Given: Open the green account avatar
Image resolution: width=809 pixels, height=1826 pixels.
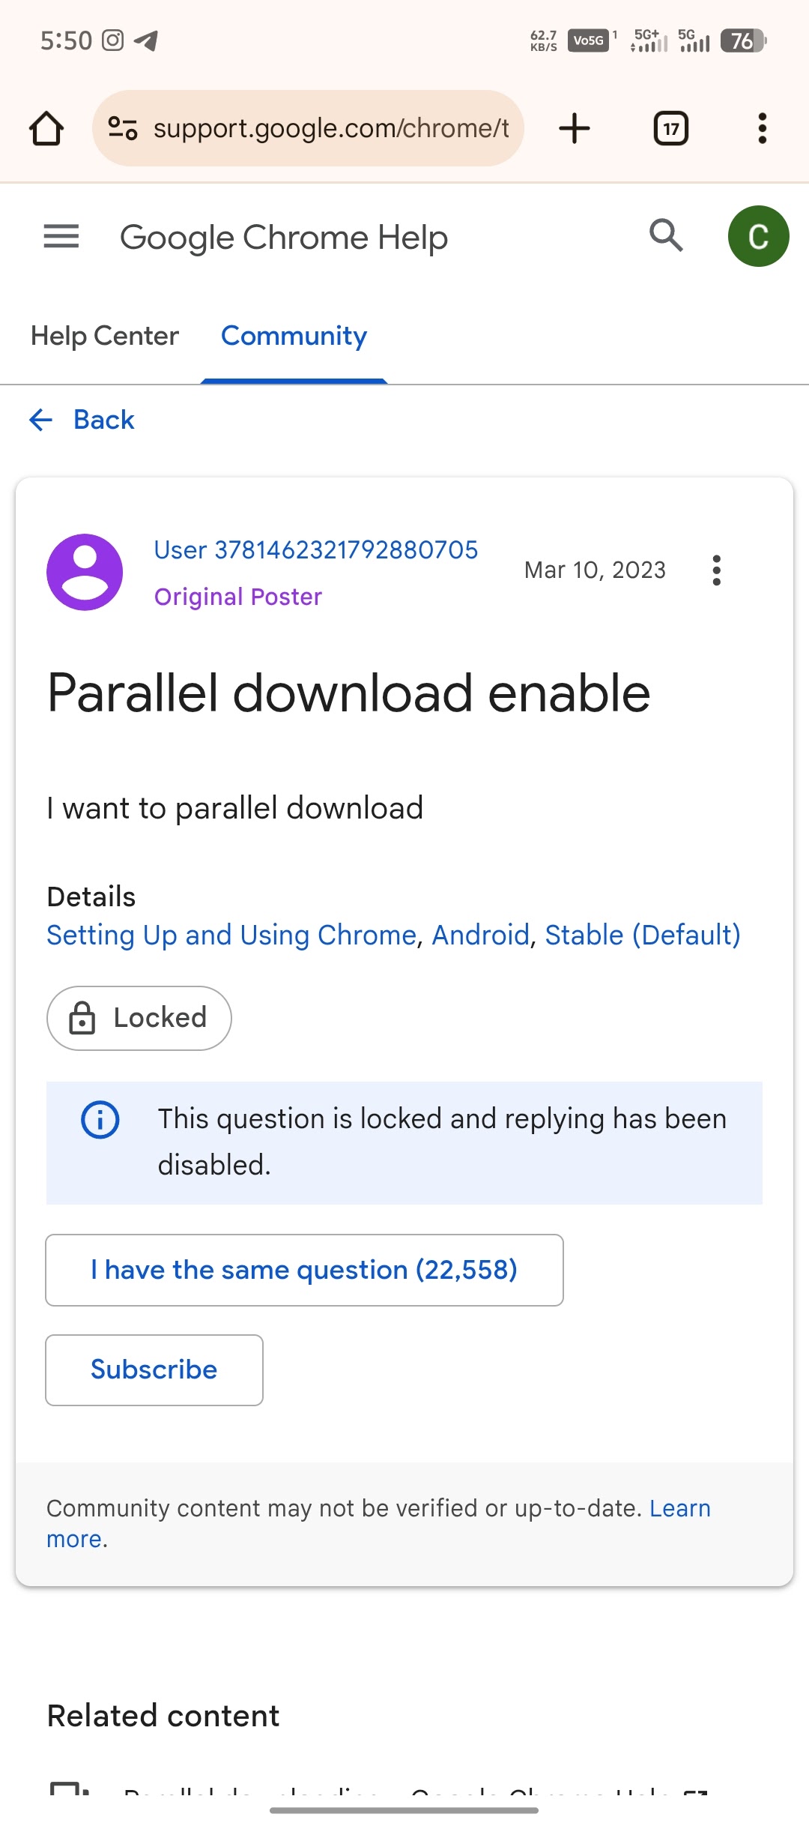Looking at the screenshot, I should [x=758, y=236].
